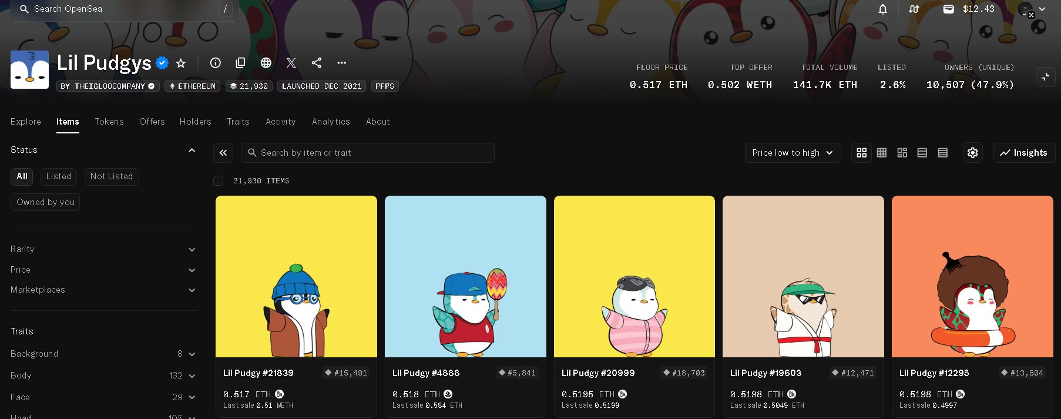Open collection X (Twitter) profile
1061x419 pixels.
(x=291, y=63)
